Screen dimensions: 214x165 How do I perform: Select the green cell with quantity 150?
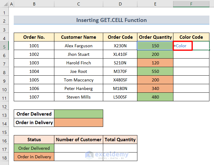pos(155,46)
